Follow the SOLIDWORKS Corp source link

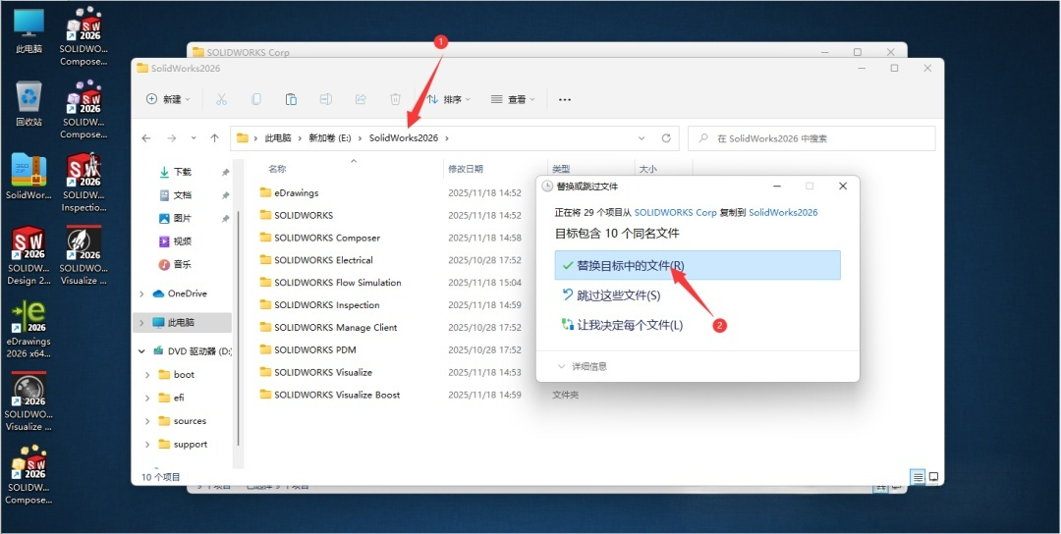pos(675,212)
